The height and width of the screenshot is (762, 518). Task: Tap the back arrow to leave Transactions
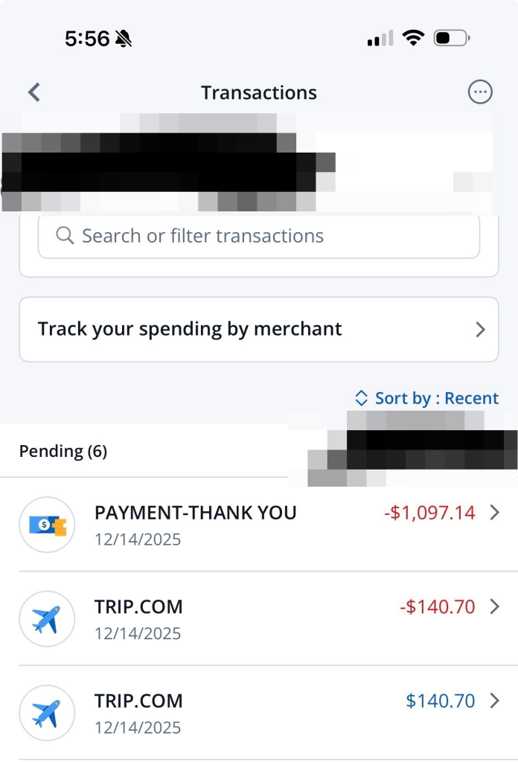tap(33, 92)
